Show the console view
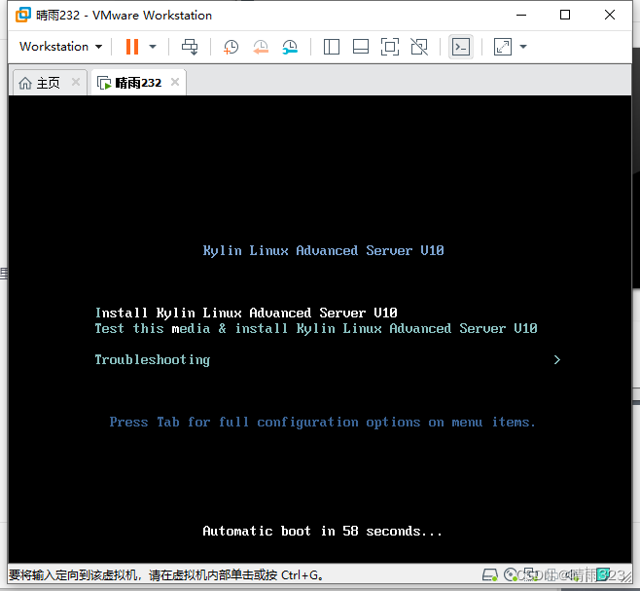Viewport: 640px width, 591px height. 461,47
